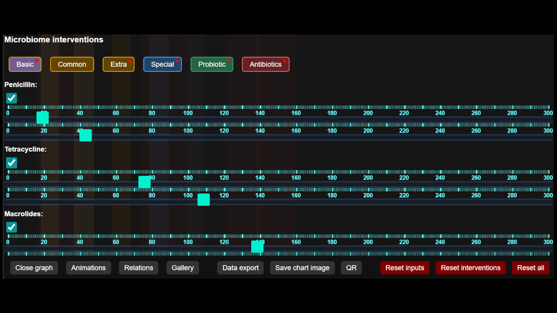
Task: Disable the Tetracycline checkbox
Action: 12,163
